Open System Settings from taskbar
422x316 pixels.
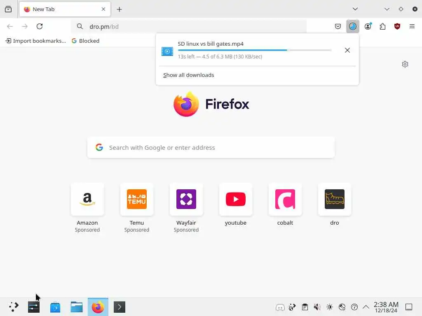pos(34,307)
